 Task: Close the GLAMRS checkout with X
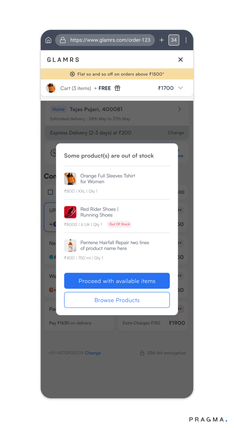180,60
